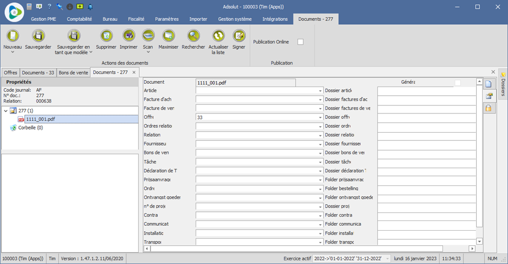508x264 pixels.
Task: Click the Document name field
Action: tap(246, 83)
